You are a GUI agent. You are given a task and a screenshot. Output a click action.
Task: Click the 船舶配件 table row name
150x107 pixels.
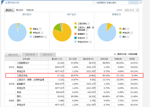21,84
